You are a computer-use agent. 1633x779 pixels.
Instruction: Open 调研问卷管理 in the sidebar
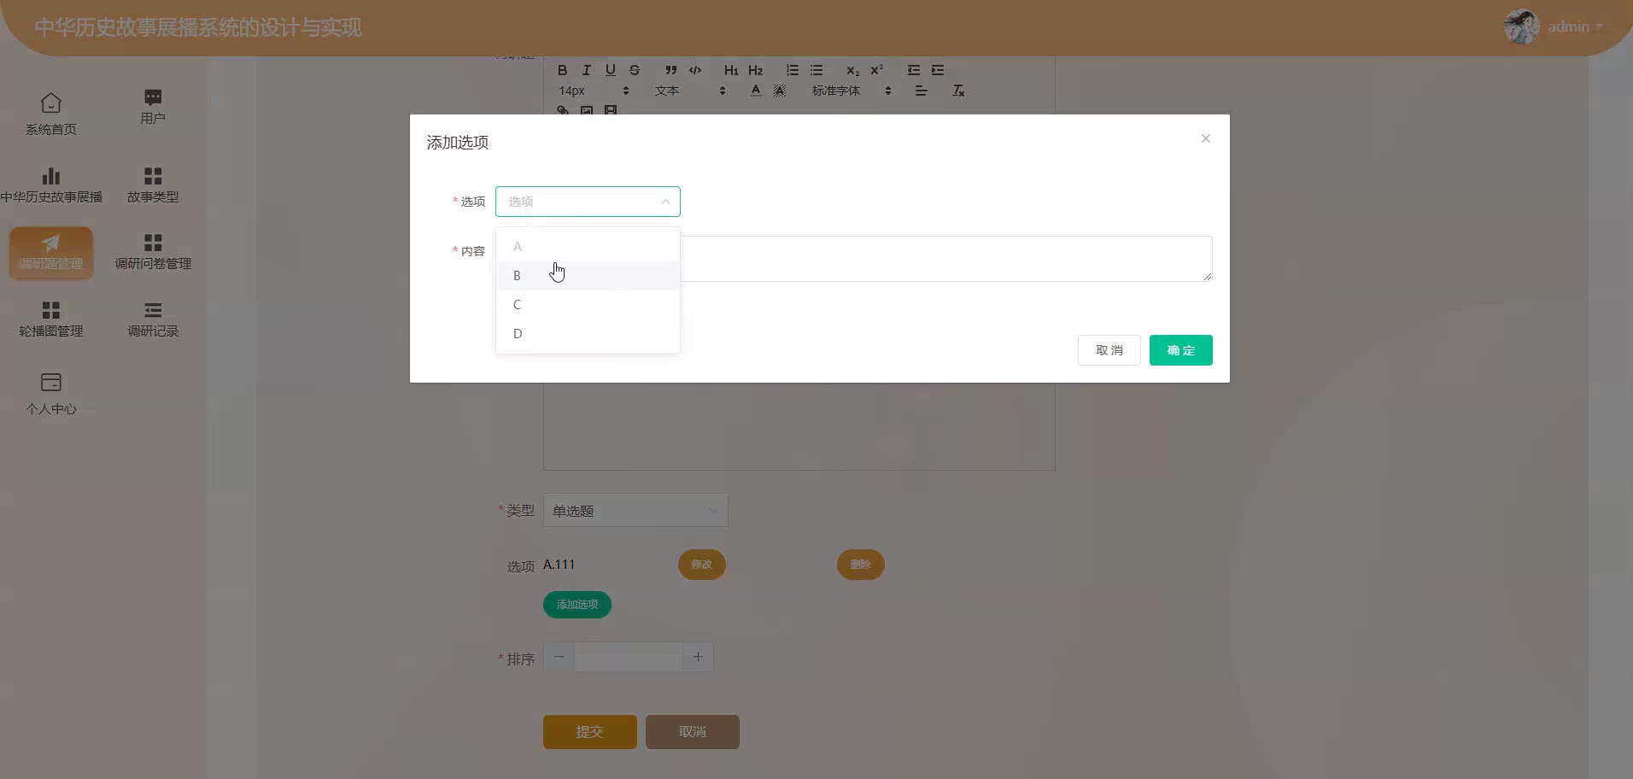click(153, 252)
